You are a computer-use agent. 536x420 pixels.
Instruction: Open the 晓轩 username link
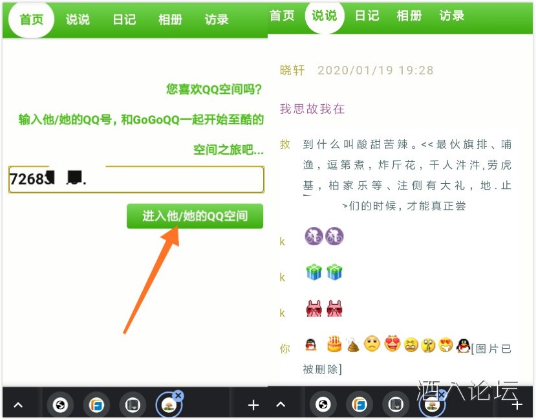click(292, 71)
